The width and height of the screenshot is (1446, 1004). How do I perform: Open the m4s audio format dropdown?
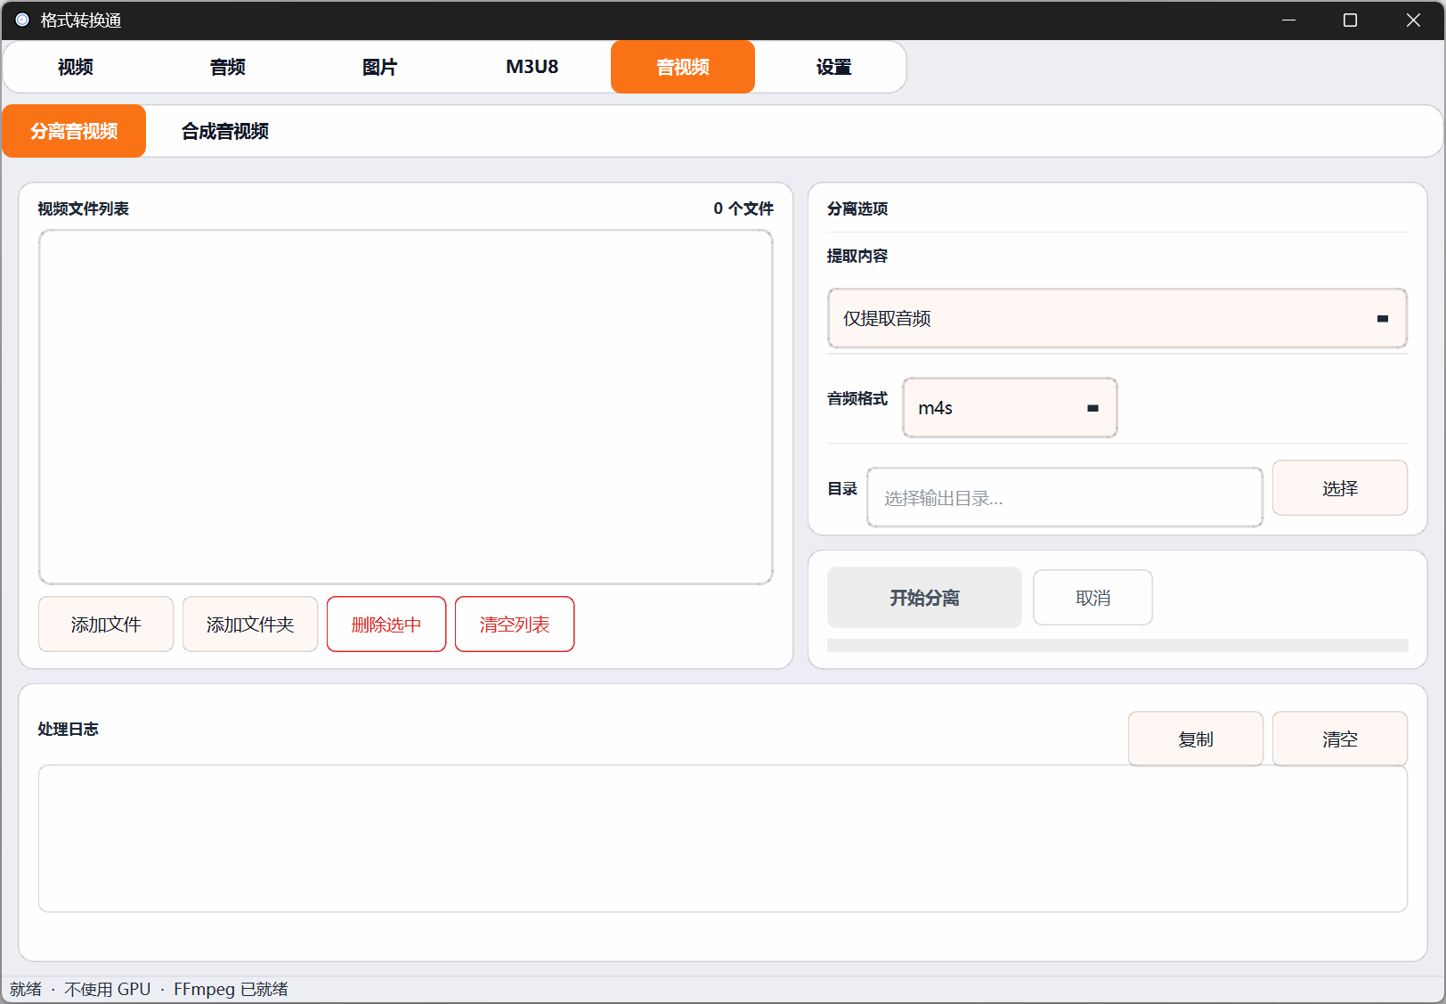[1010, 408]
